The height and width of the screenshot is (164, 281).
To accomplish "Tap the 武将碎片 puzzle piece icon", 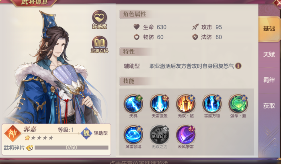I will pyautogui.click(x=30, y=148).
